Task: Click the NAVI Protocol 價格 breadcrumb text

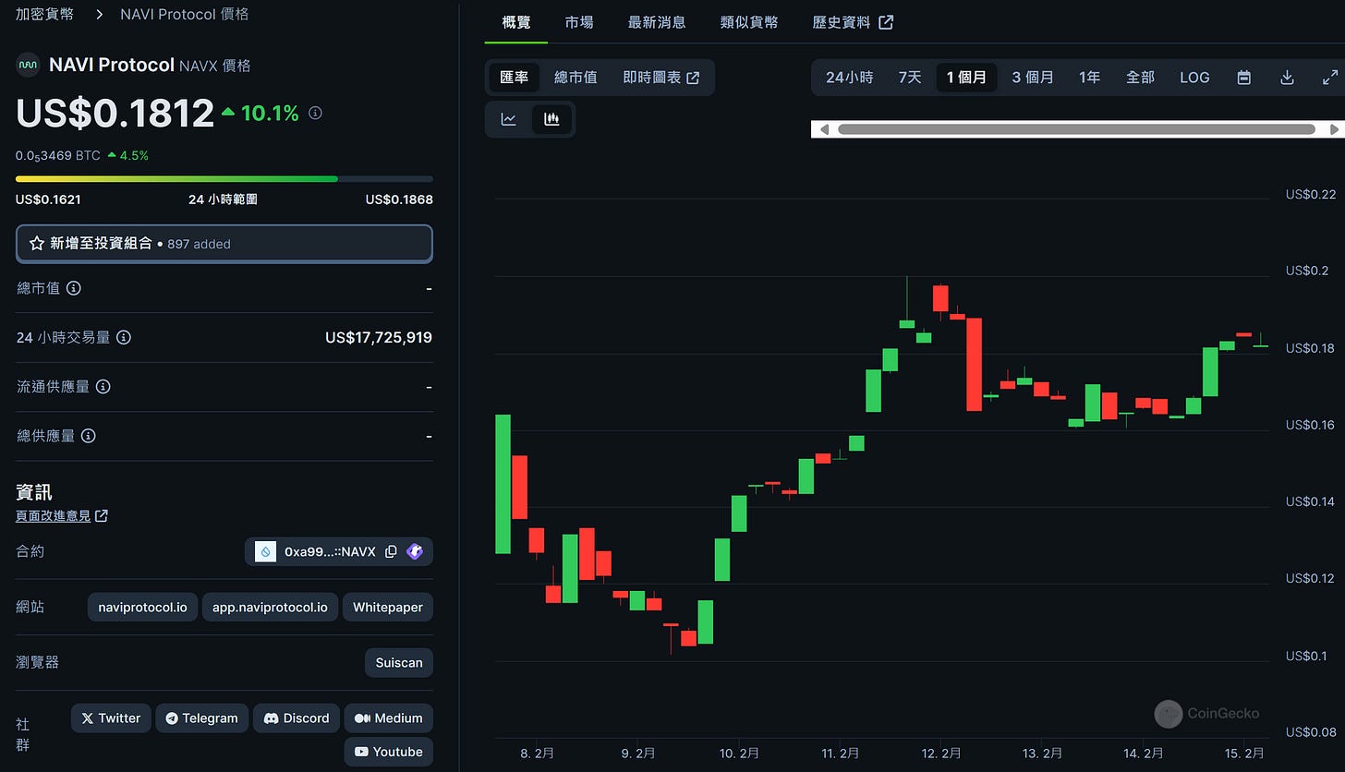Action: click(x=184, y=15)
